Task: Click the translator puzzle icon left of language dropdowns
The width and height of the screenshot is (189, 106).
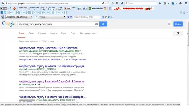Action: click(3, 17)
